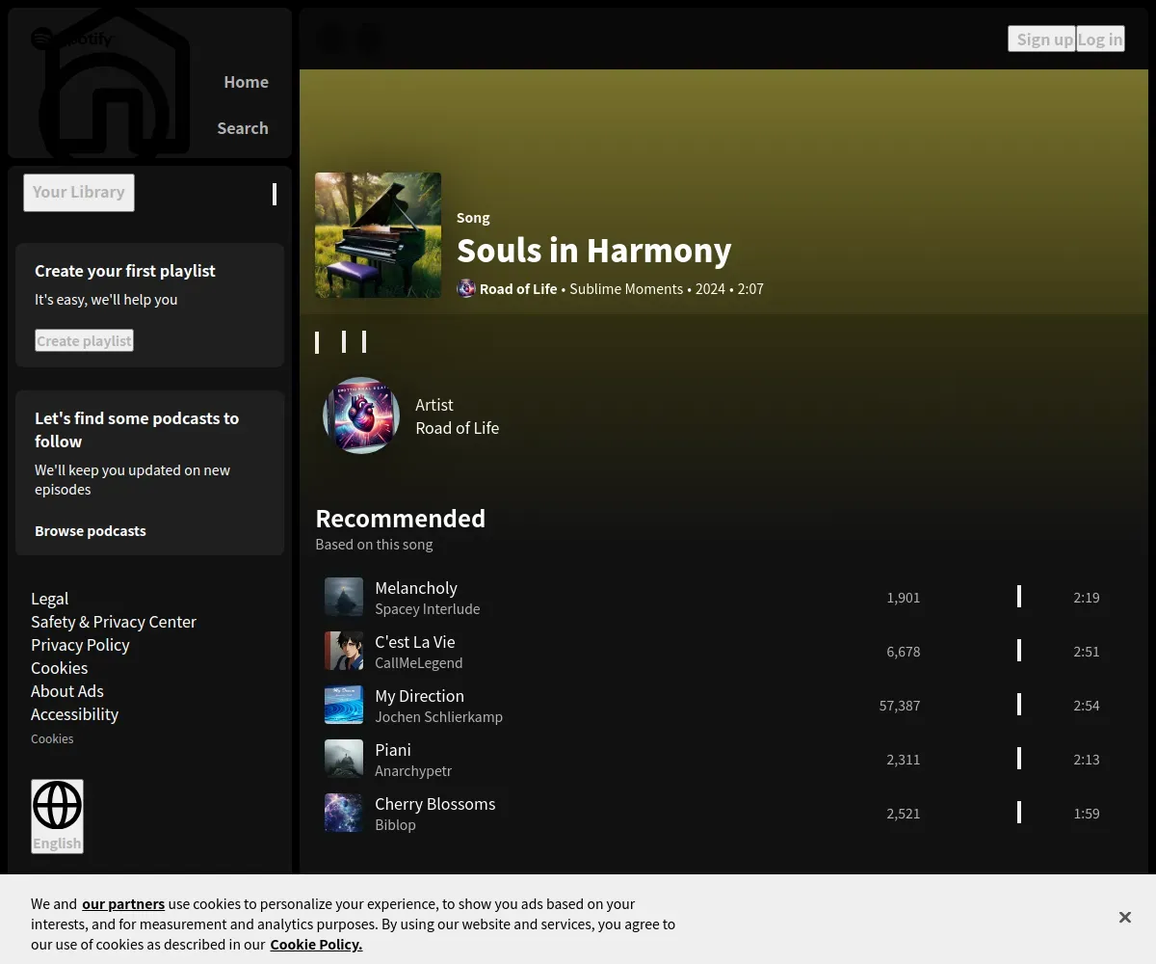Click the 6,678 play count
Screen dimensions: 1156x964
tap(904, 652)
